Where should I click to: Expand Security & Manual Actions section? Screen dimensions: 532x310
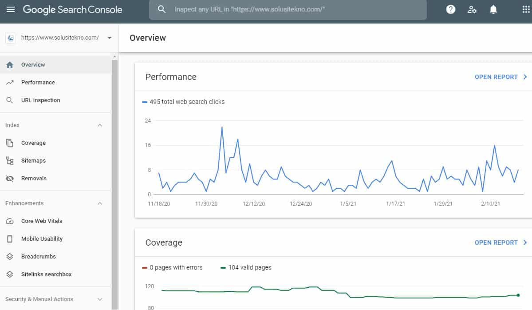[100, 299]
